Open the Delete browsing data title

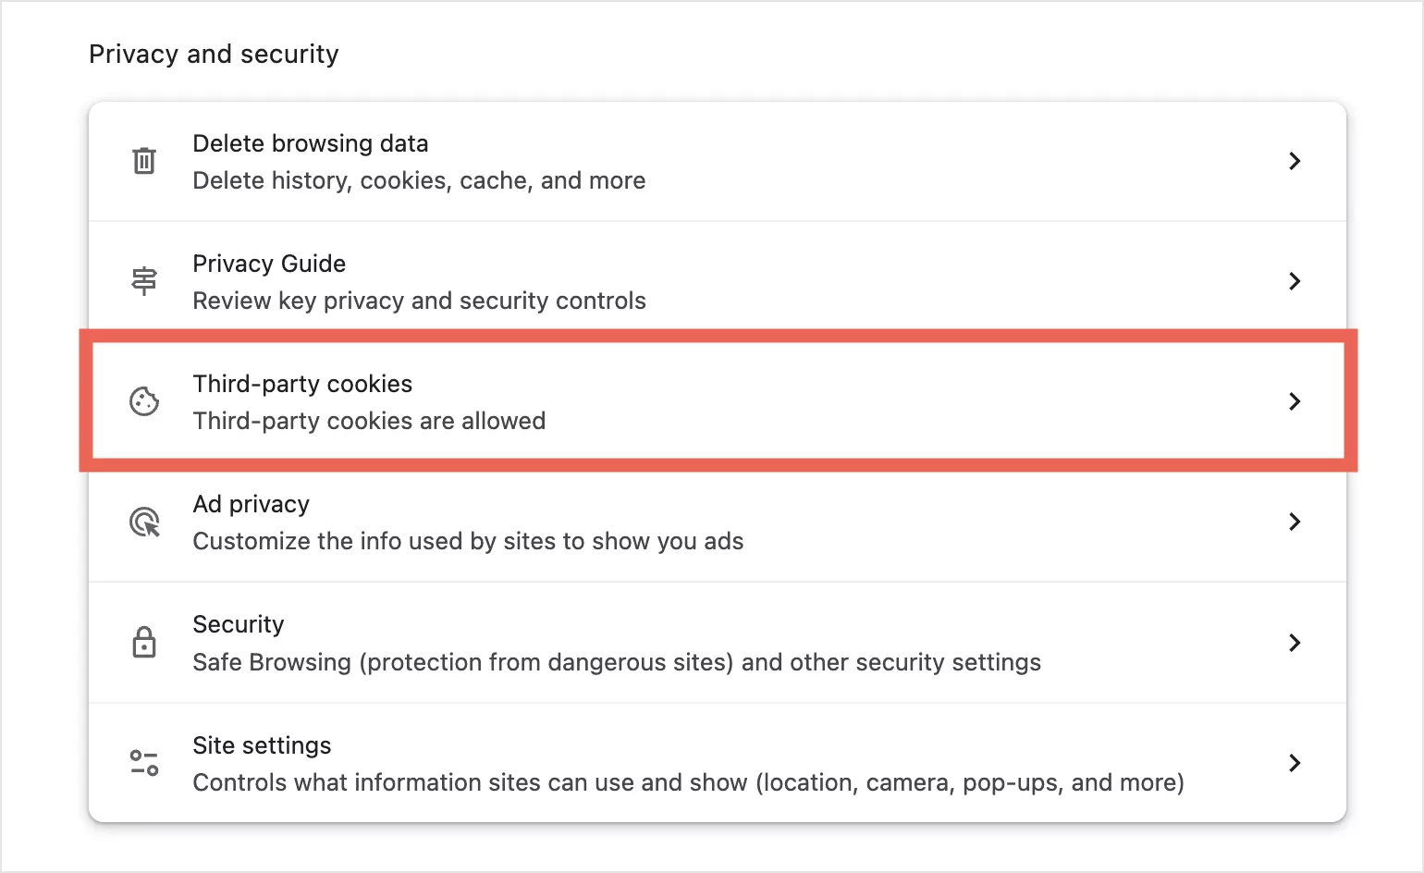[x=310, y=143]
